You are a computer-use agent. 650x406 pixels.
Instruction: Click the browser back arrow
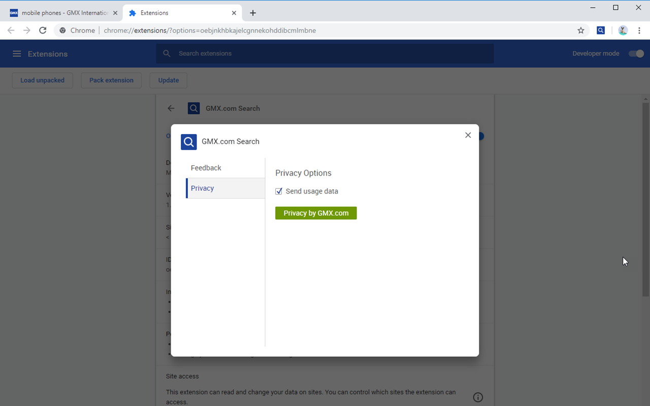click(11, 30)
